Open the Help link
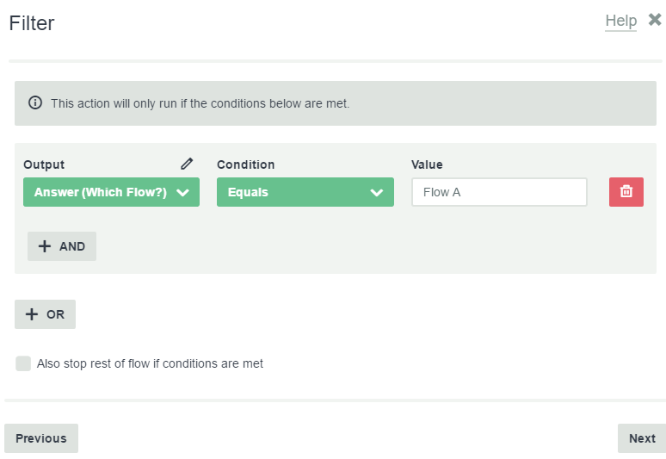Screen dimensions: 666x459 [620, 21]
